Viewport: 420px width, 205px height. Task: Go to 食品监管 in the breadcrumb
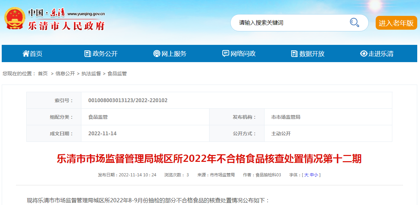[x=117, y=74]
